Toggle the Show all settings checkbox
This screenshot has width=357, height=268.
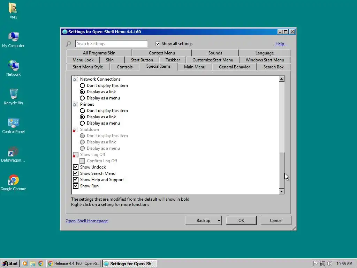pos(158,44)
